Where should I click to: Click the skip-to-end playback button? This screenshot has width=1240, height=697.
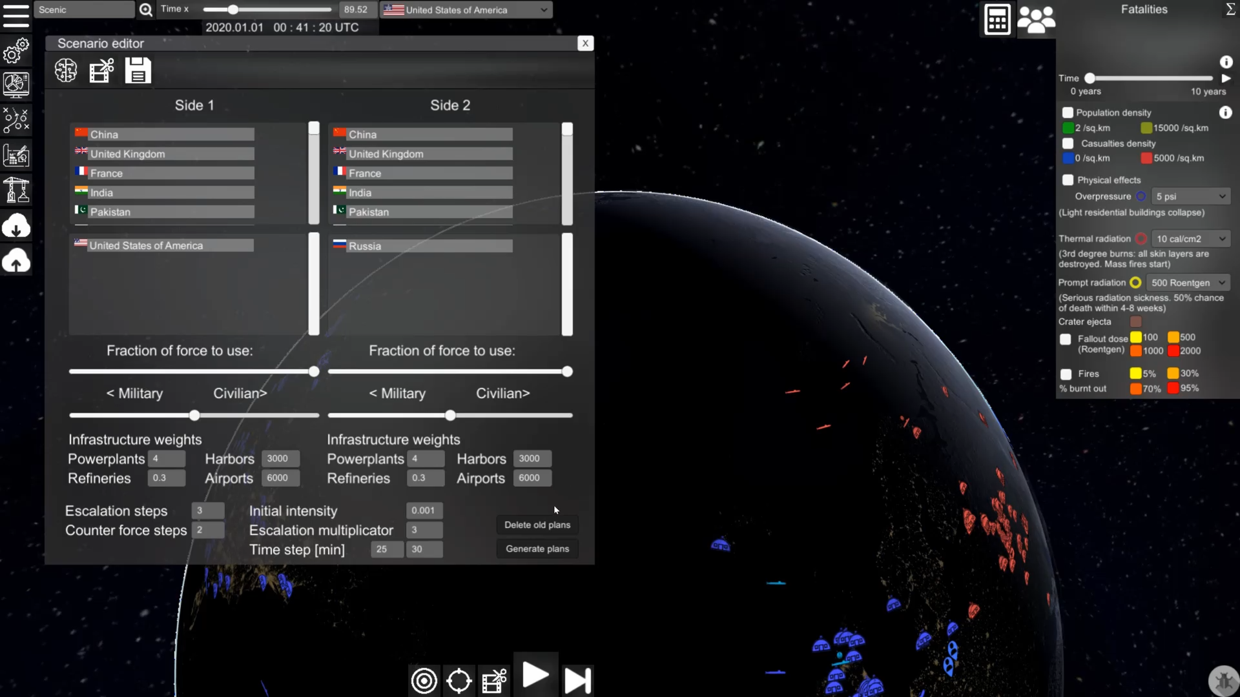pyautogui.click(x=577, y=680)
